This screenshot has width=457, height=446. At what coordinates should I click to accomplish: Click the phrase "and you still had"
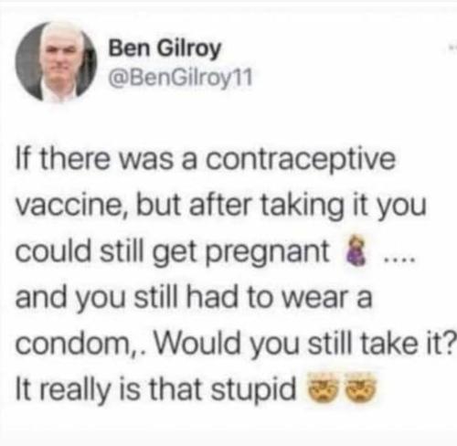coord(126,298)
